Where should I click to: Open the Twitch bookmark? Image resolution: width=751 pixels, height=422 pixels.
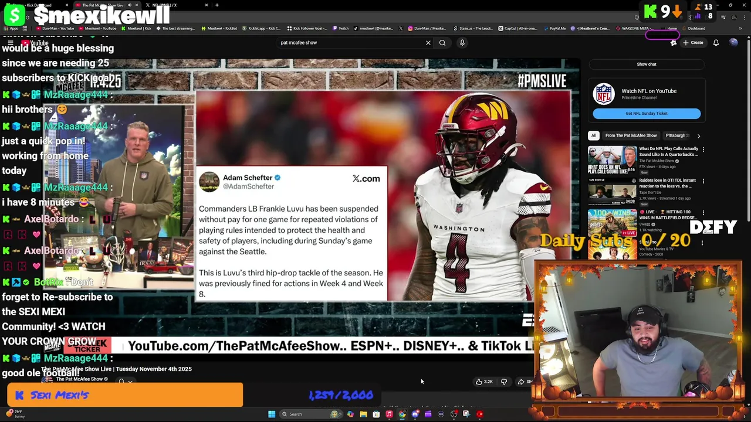340,28
